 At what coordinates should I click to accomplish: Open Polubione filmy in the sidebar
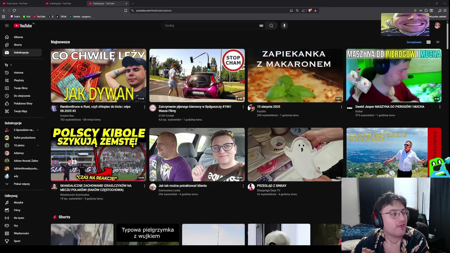[x=22, y=103]
